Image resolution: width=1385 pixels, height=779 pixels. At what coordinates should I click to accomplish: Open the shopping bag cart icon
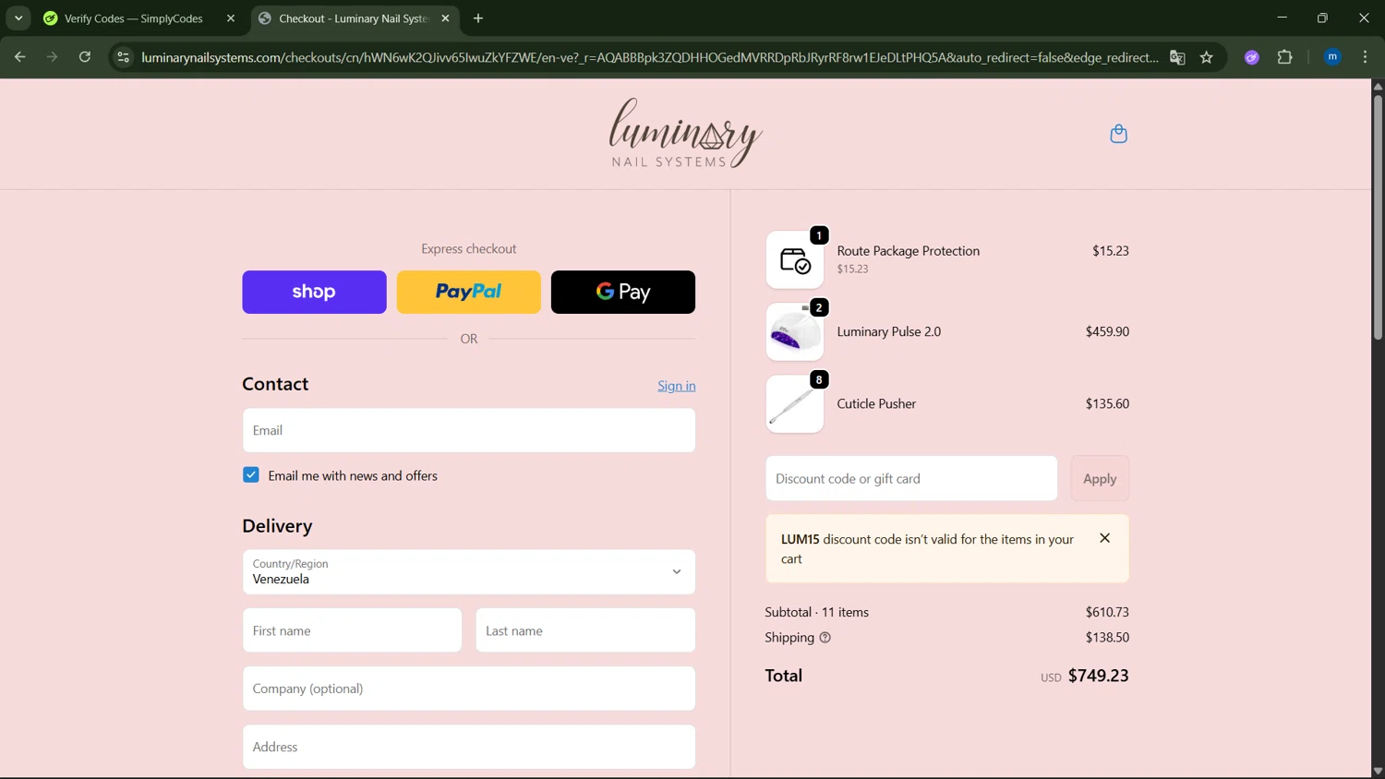coord(1118,134)
